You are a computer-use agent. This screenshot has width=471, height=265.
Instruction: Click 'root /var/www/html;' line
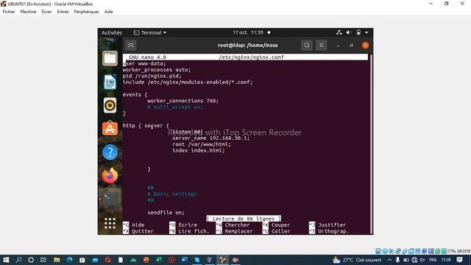(x=202, y=144)
